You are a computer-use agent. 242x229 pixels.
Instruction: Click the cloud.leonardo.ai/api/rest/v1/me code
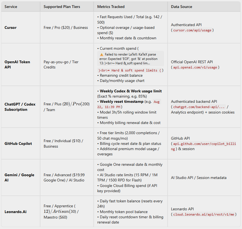pyautogui.click(x=204, y=214)
